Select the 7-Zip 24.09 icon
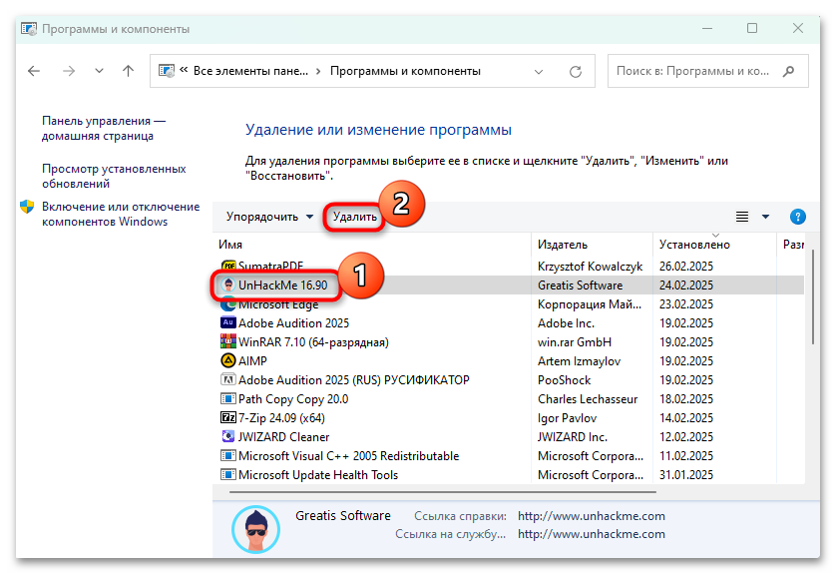 228,417
